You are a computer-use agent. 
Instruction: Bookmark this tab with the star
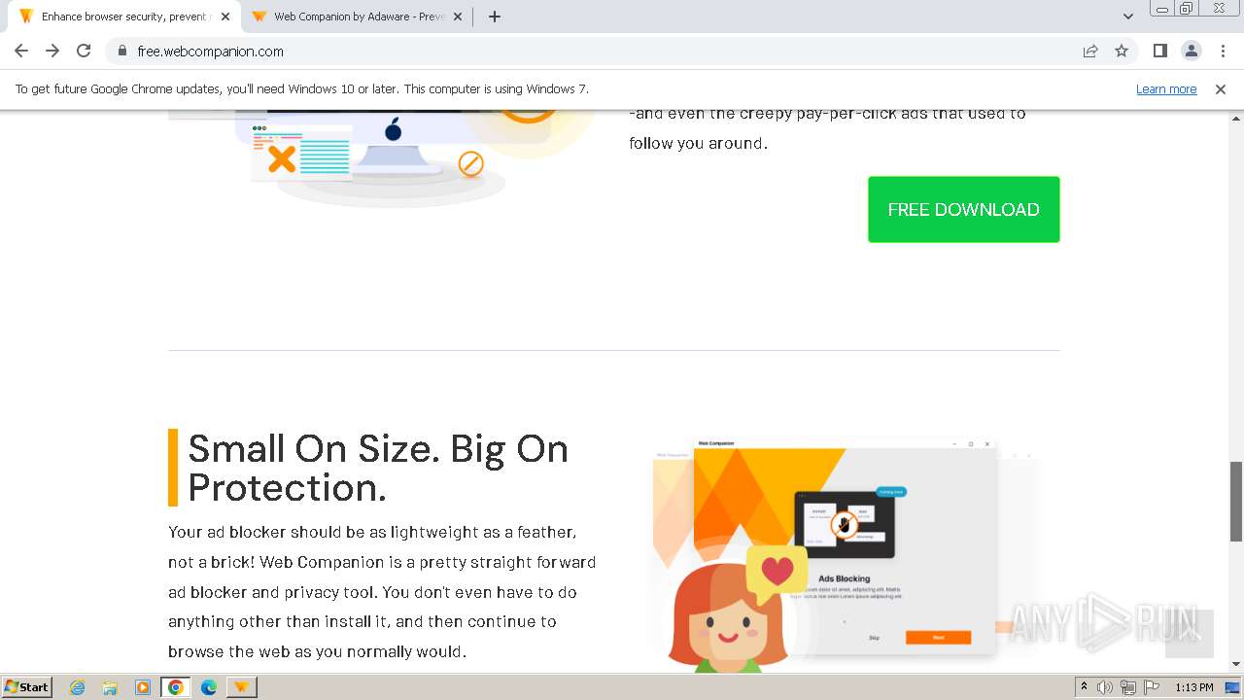(x=1122, y=52)
